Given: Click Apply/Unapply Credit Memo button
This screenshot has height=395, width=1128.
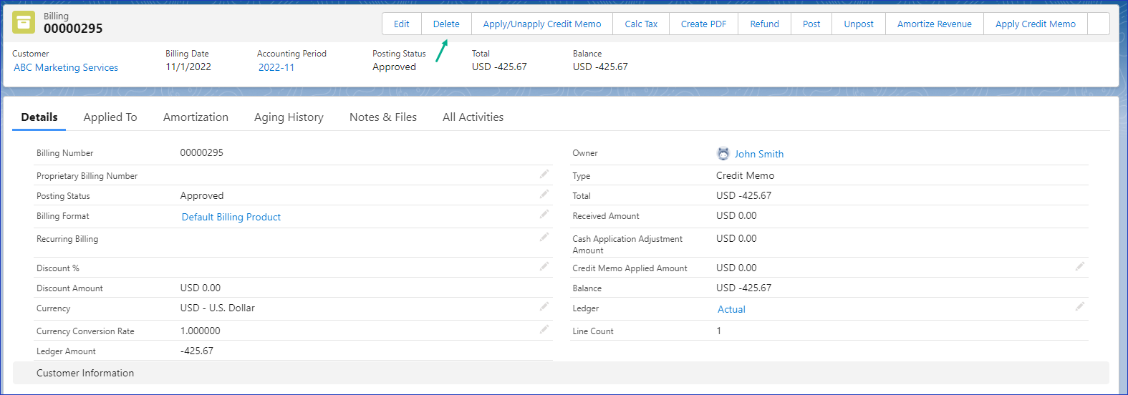Looking at the screenshot, I should (x=542, y=24).
